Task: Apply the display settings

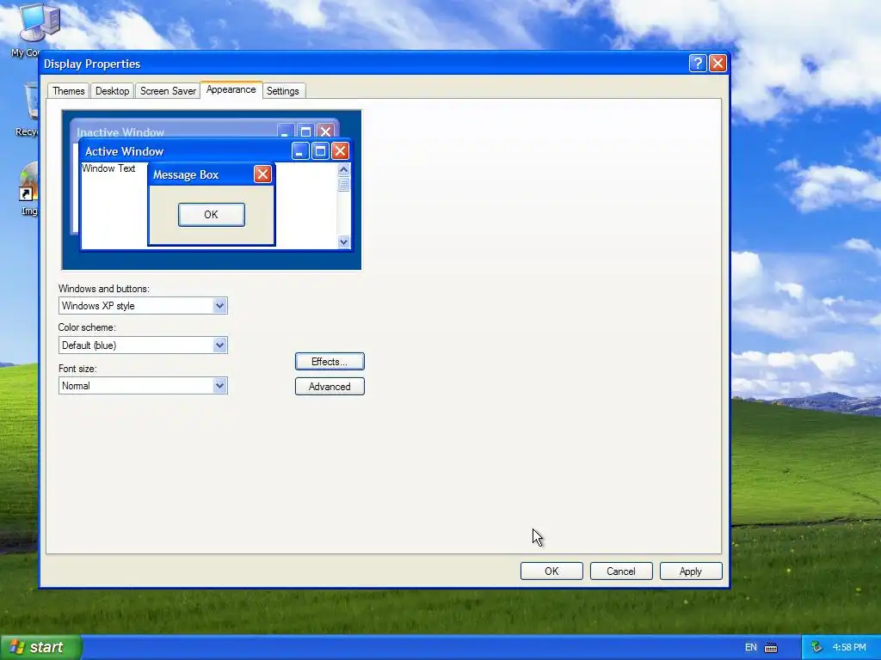Action: click(691, 571)
